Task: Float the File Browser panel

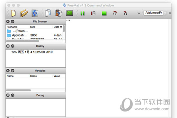Action: tap(13, 21)
